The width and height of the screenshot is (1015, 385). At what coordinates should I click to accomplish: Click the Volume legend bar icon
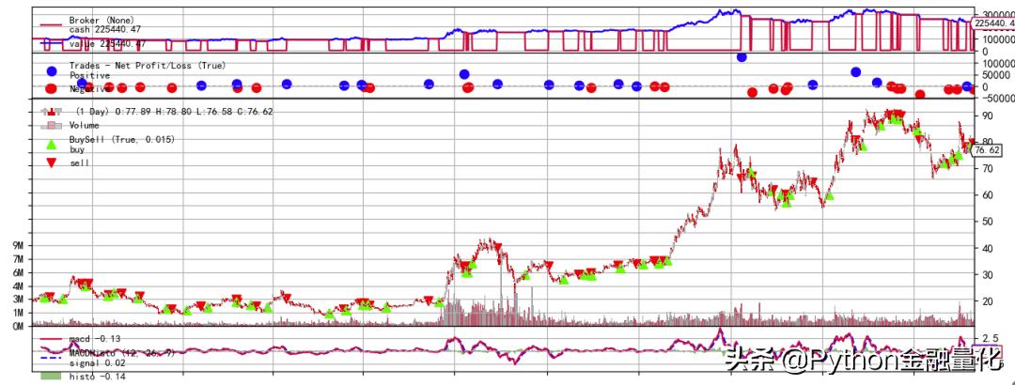tap(52, 125)
